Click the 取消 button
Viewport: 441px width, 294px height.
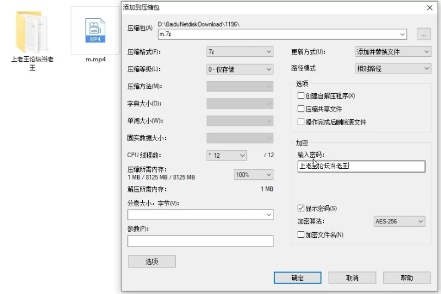pos(352,278)
